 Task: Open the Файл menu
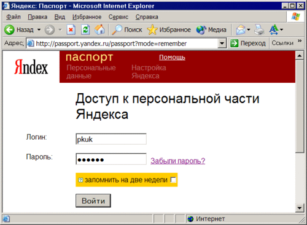click(x=14, y=17)
